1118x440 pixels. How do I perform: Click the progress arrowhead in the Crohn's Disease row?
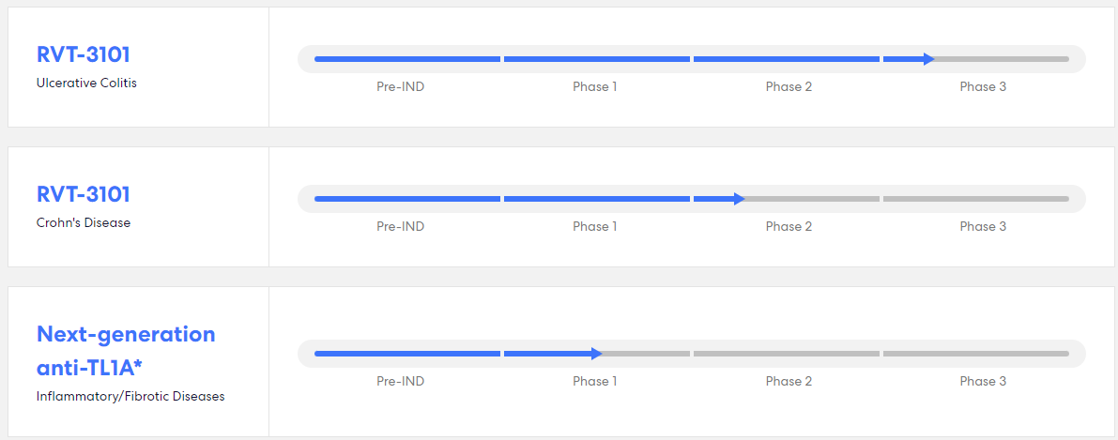[x=739, y=199]
